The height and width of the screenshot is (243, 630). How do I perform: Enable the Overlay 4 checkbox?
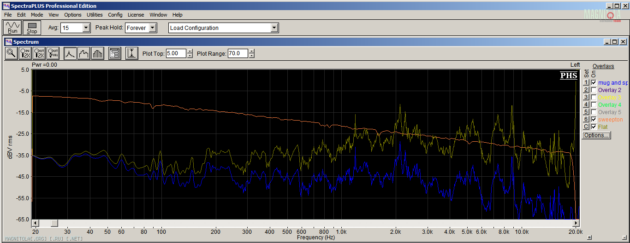click(594, 105)
